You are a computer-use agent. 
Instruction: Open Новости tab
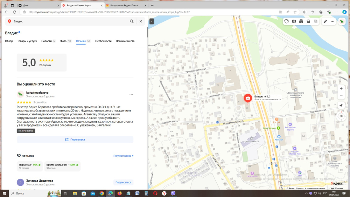pos(48,41)
